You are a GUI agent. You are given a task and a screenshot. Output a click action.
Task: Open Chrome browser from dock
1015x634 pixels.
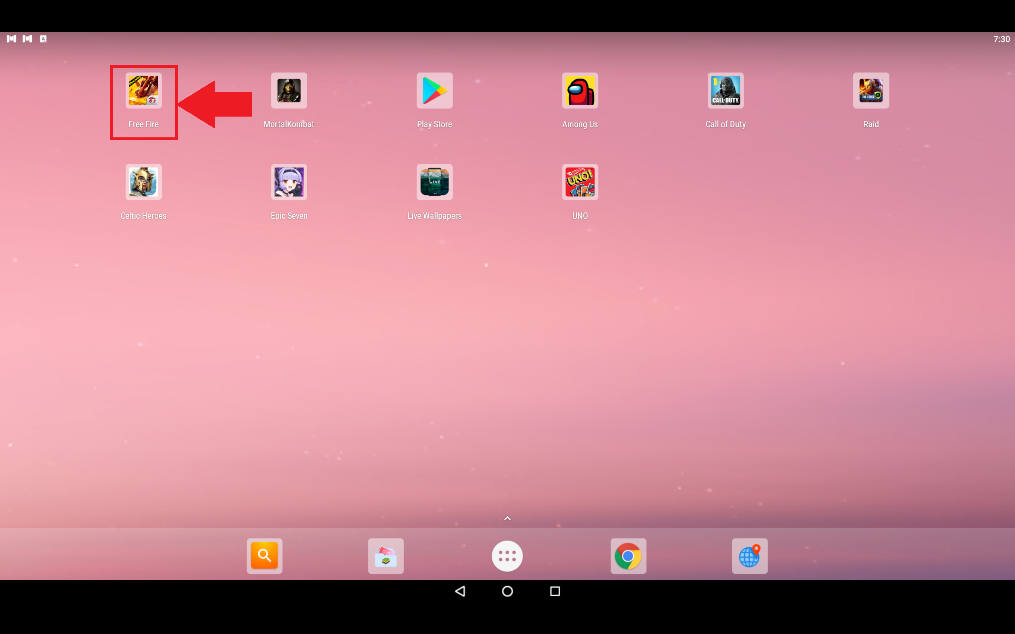pyautogui.click(x=628, y=556)
